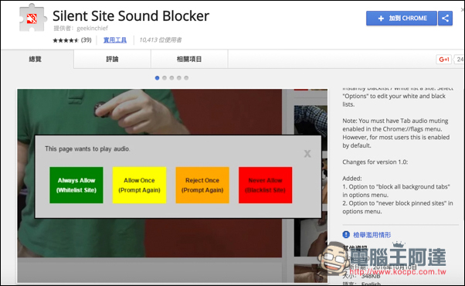Viewport: 465px width, 286px height.
Task: Click red Never Allow (Blacklist Site) button
Action: click(x=266, y=186)
